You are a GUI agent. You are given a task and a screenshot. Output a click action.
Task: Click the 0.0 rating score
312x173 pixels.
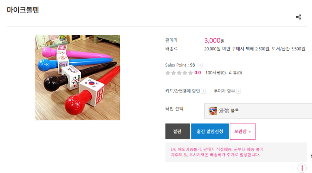[x=198, y=73]
